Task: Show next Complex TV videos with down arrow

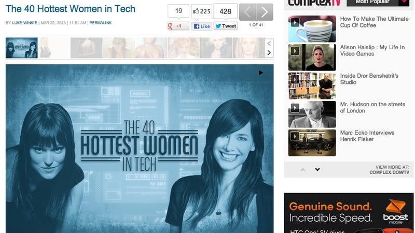Action: click(317, 169)
